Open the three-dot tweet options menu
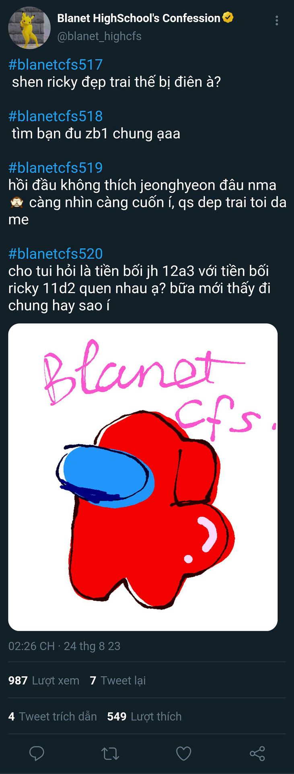Image resolution: width=294 pixels, height=774 pixels. [277, 21]
